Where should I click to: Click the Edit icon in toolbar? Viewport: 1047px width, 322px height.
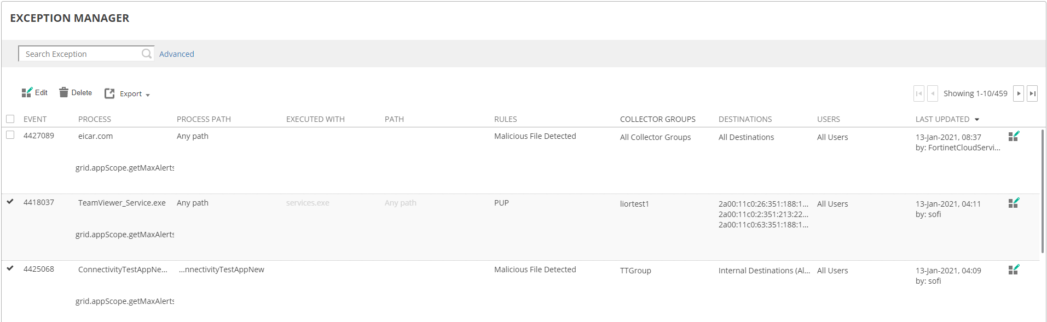(x=27, y=92)
